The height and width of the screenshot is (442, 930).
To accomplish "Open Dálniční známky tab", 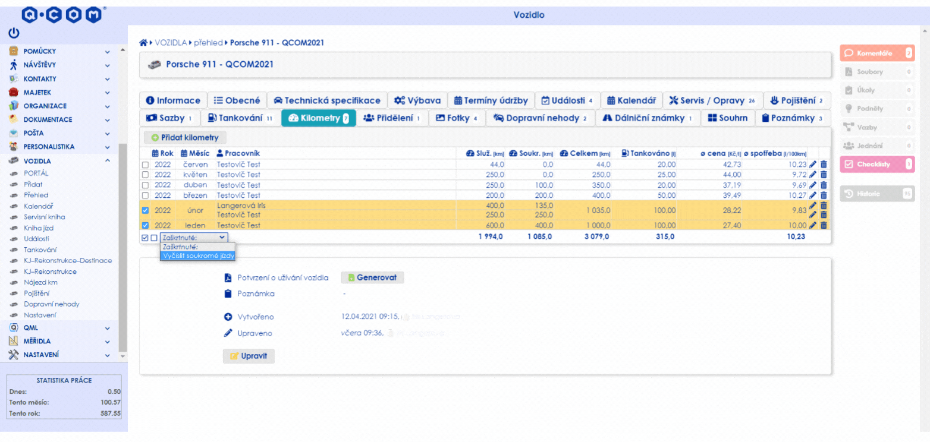I will coord(648,118).
